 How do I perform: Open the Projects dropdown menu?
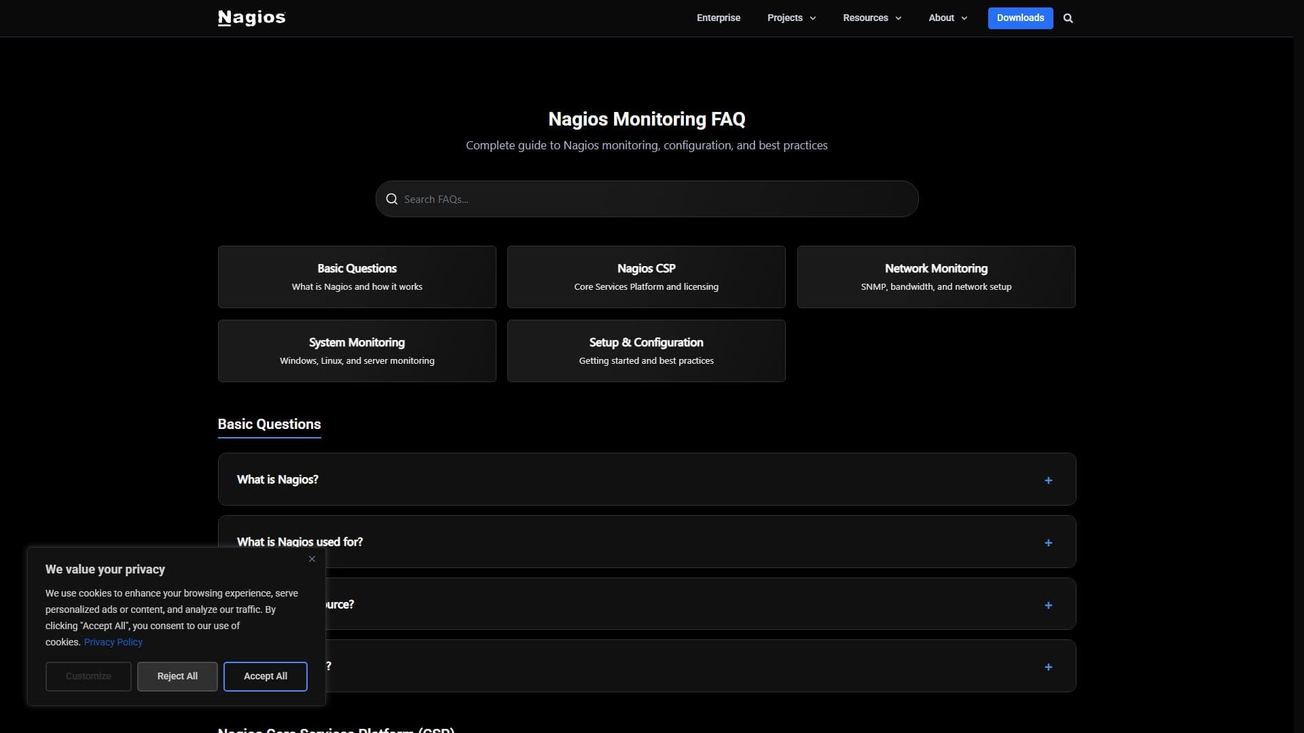click(791, 18)
